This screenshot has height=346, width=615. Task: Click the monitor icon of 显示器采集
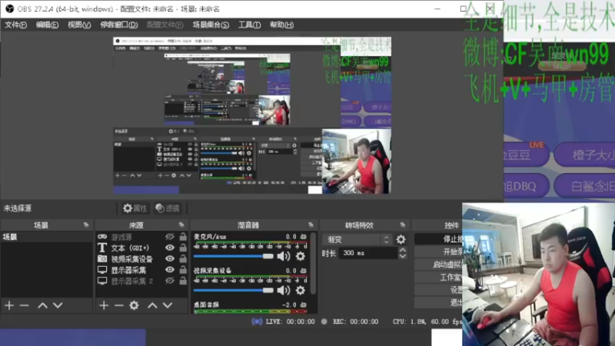(102, 270)
